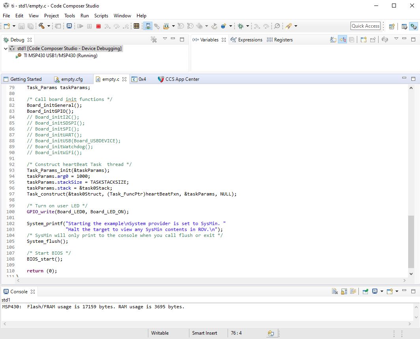Open the Variables view menu triangle
420x339 pixels.
click(396, 39)
